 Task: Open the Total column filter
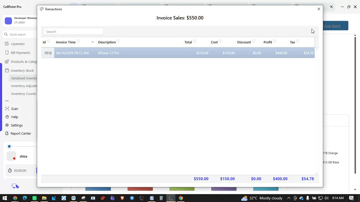pyautogui.click(x=195, y=42)
